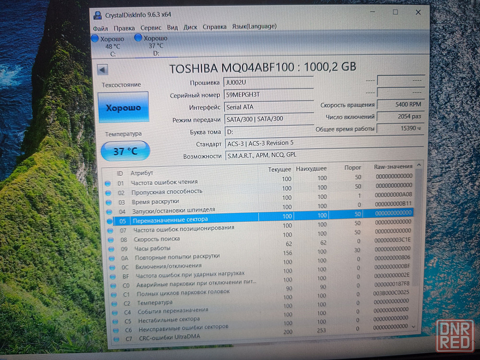Select the row Время раскрутки
This screenshot has width=480, height=360.
pyautogui.click(x=260, y=199)
